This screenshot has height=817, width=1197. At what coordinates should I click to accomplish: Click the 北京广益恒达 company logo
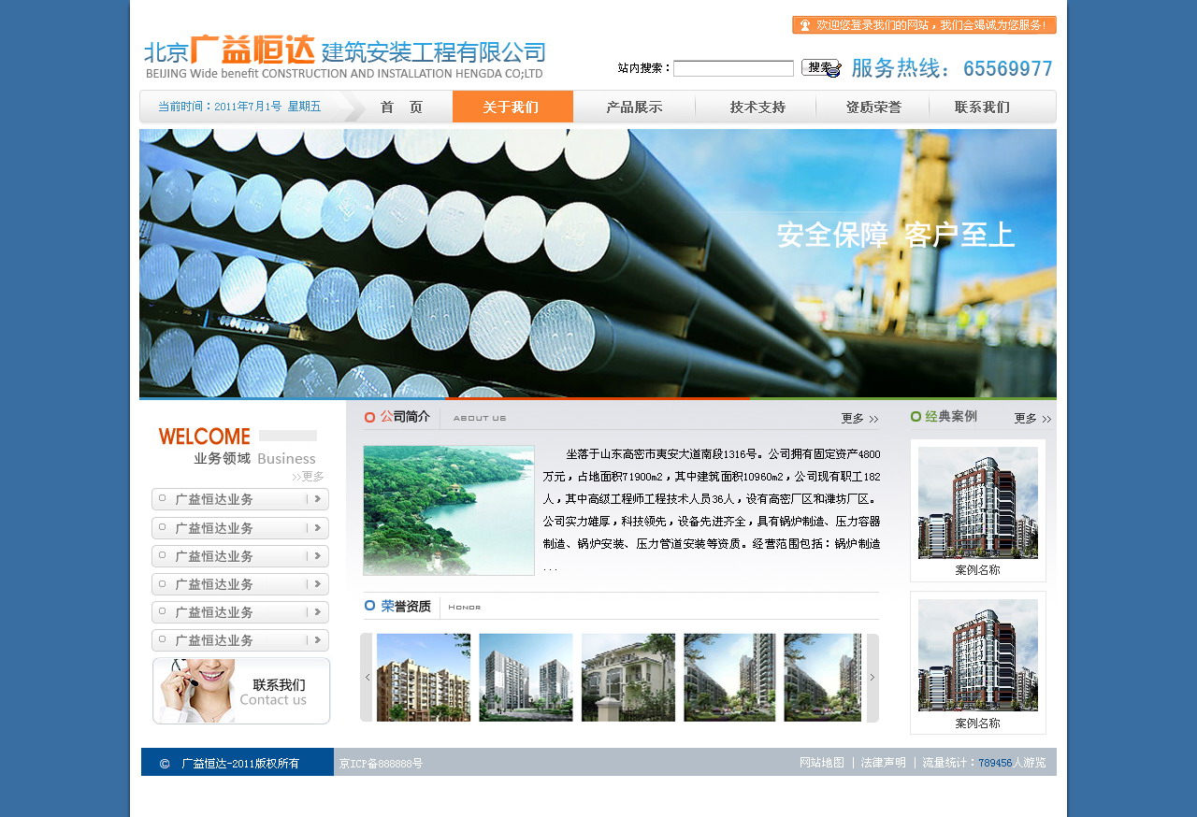click(x=344, y=57)
